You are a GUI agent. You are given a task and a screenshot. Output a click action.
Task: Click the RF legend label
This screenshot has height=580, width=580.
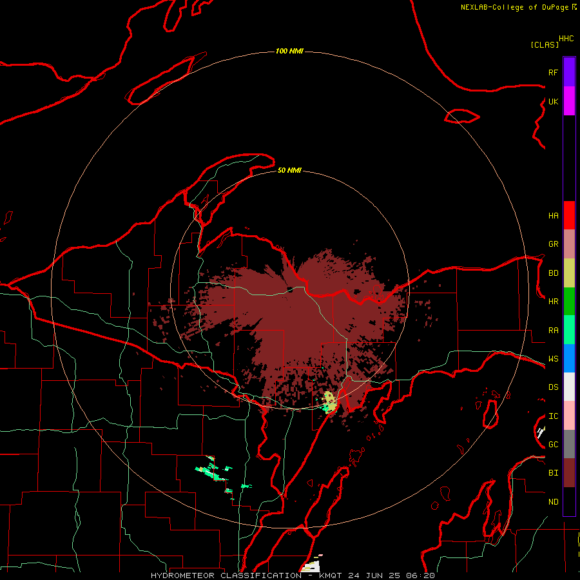[553, 72]
